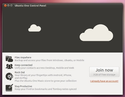This screenshot has height=97, width=125.
Task: Click the Stay Productive notepad icon
Action: pos(9,88)
